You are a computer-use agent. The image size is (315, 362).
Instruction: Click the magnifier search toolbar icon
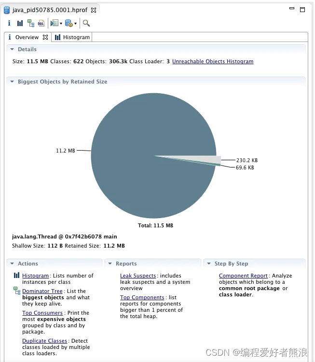86,23
